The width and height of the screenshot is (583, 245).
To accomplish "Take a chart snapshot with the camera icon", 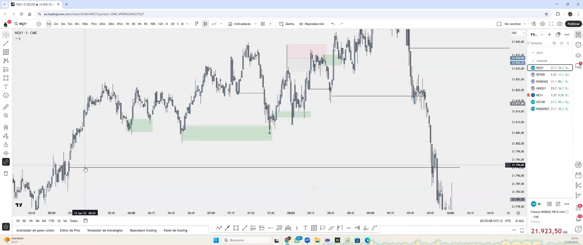I will coord(560,24).
